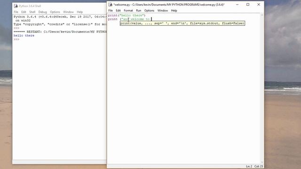Screen dimensions: 301x169
Task: Open Options menu in welcome.py editor
Action: [x=150, y=10]
